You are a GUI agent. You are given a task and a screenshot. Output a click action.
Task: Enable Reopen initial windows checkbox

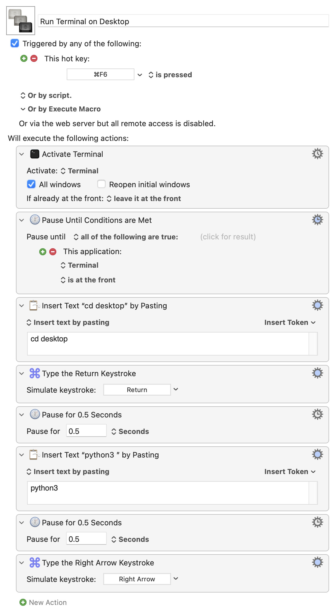click(101, 184)
